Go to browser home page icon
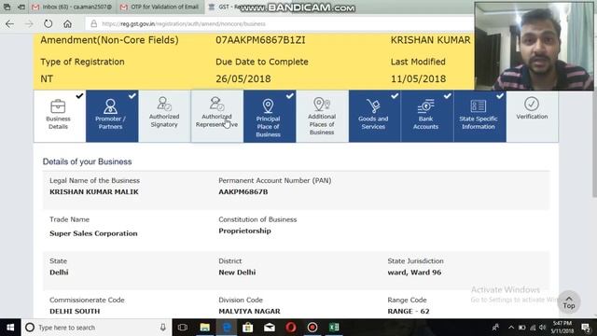The height and width of the screenshot is (336, 597). coord(67,23)
